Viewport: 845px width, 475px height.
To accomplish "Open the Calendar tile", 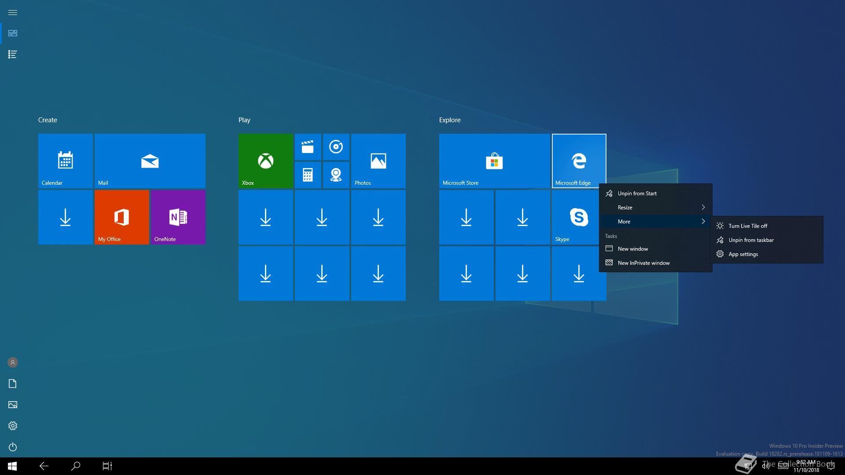I will pyautogui.click(x=66, y=161).
